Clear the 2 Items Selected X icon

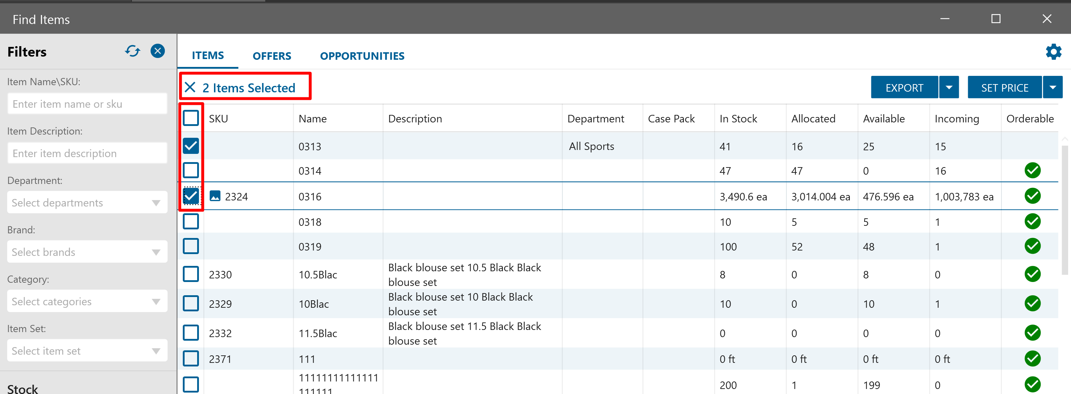coord(190,87)
